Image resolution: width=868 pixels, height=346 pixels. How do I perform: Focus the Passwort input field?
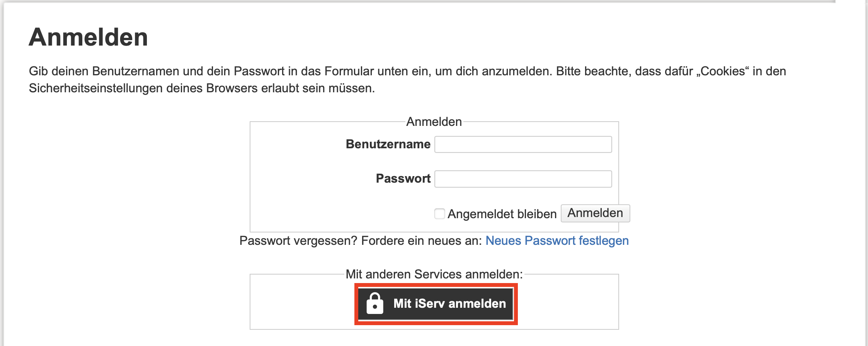[523, 179]
